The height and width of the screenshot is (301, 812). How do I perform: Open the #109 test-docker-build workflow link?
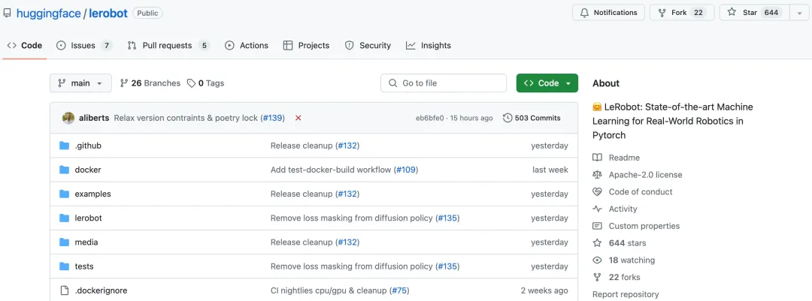point(406,170)
